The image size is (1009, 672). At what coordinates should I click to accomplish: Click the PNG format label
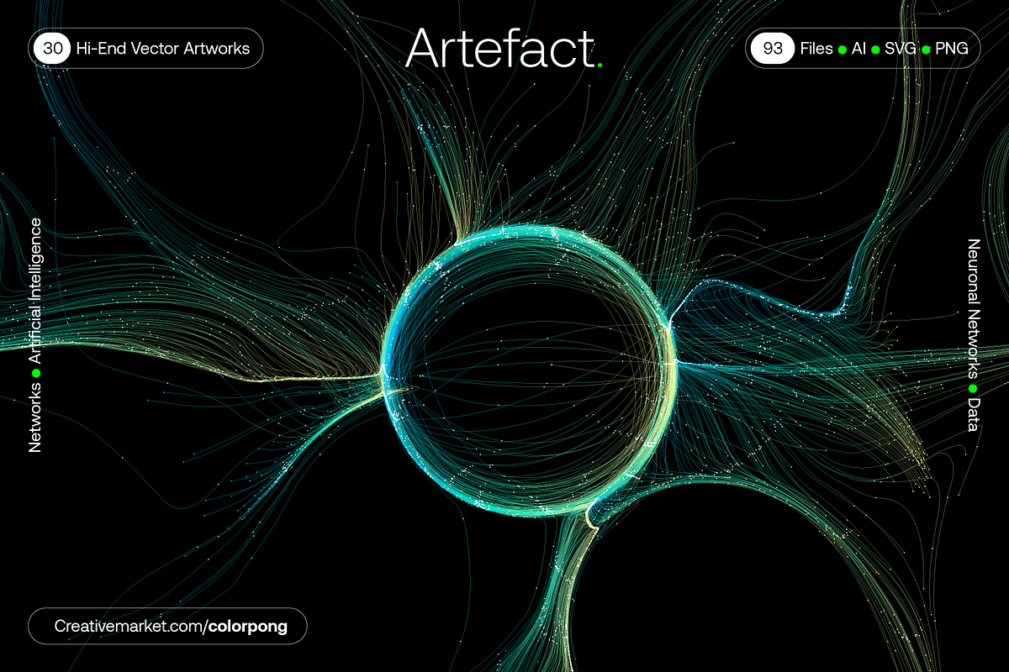pyautogui.click(x=951, y=49)
